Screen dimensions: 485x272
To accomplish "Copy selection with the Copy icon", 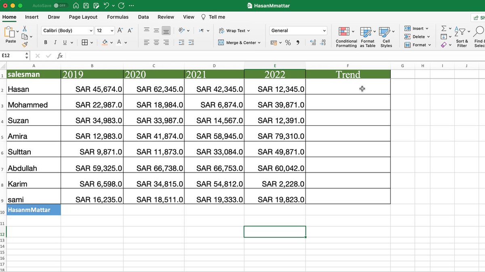I will [24, 37].
